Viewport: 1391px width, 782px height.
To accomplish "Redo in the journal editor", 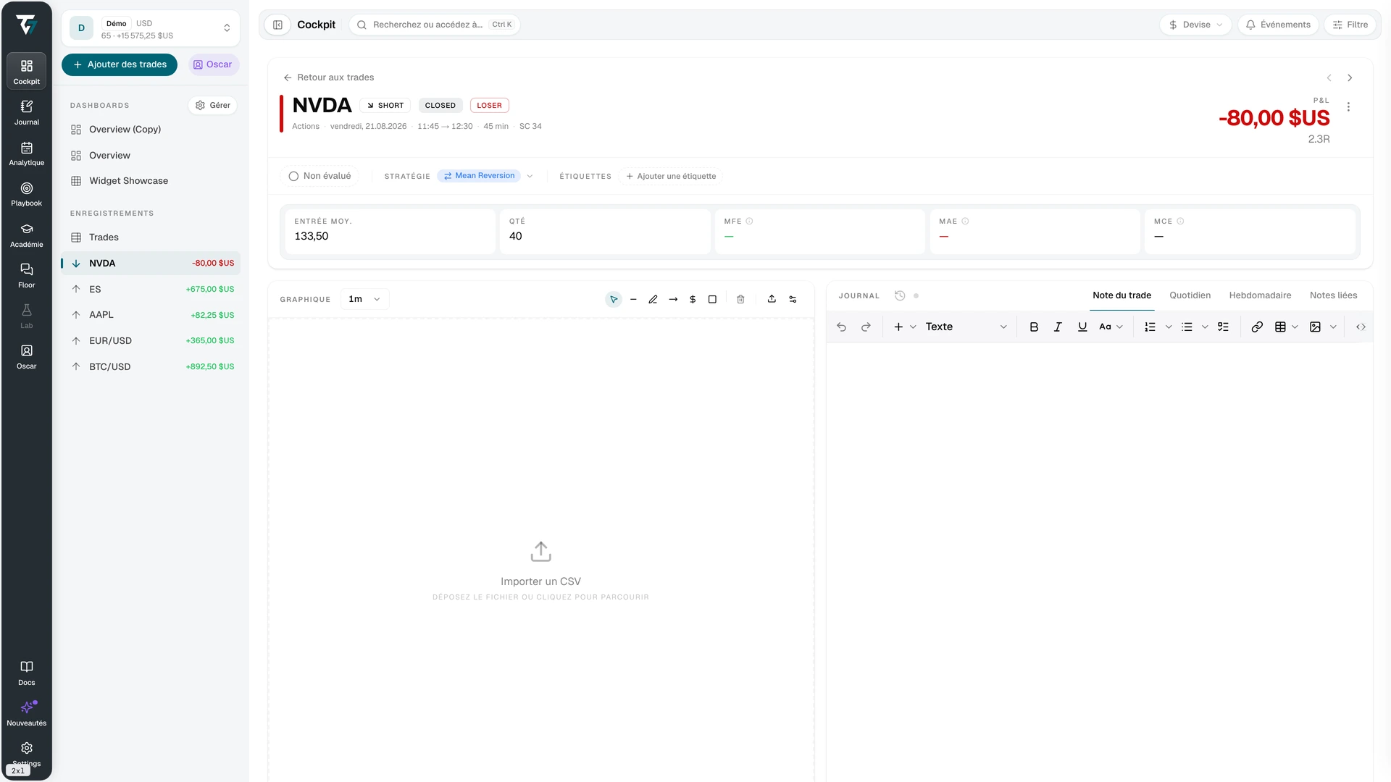I will point(866,327).
